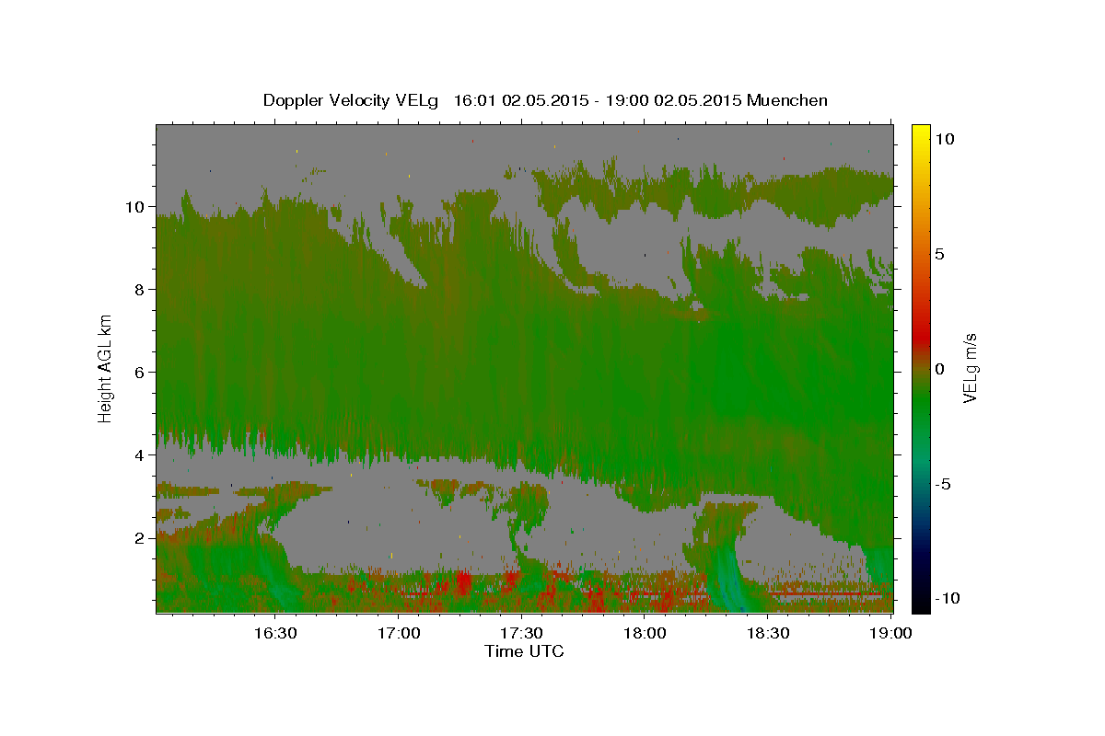Click the height tick label 2

coord(139,538)
